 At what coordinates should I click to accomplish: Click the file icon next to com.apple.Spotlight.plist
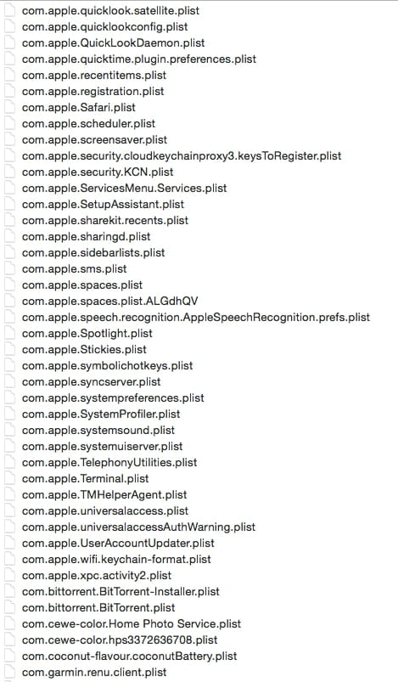(9, 333)
